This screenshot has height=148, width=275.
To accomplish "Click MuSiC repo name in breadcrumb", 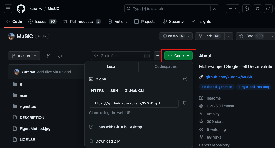I will tap(53, 9).
